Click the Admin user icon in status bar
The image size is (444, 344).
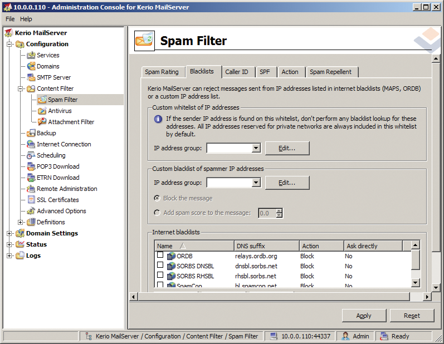click(x=345, y=336)
